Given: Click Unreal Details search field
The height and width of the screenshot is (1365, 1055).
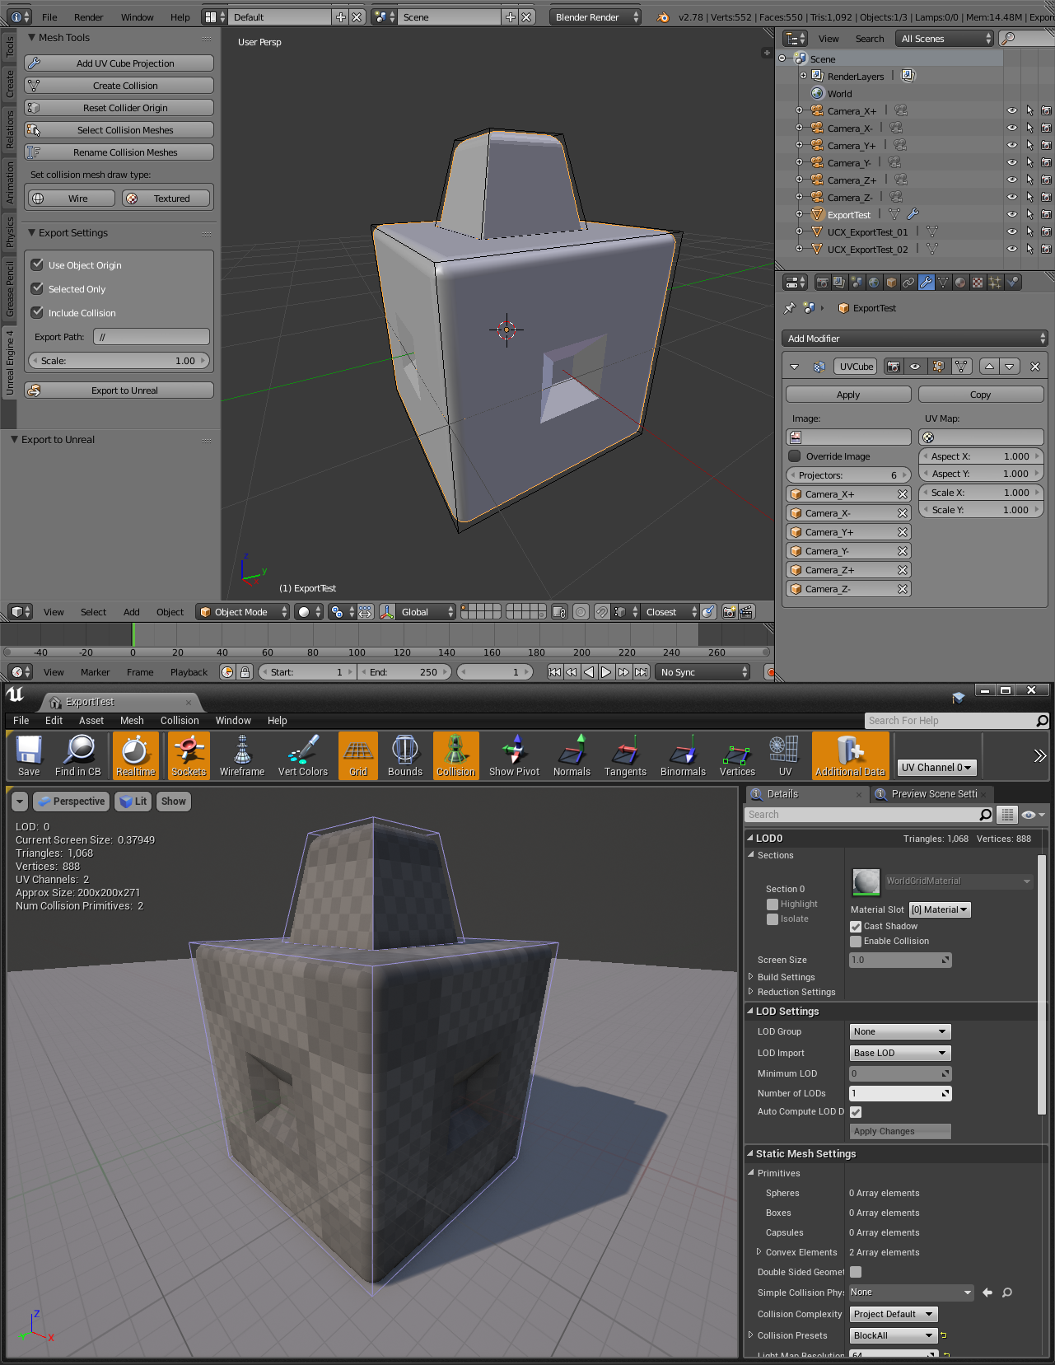Looking at the screenshot, I should tap(869, 815).
